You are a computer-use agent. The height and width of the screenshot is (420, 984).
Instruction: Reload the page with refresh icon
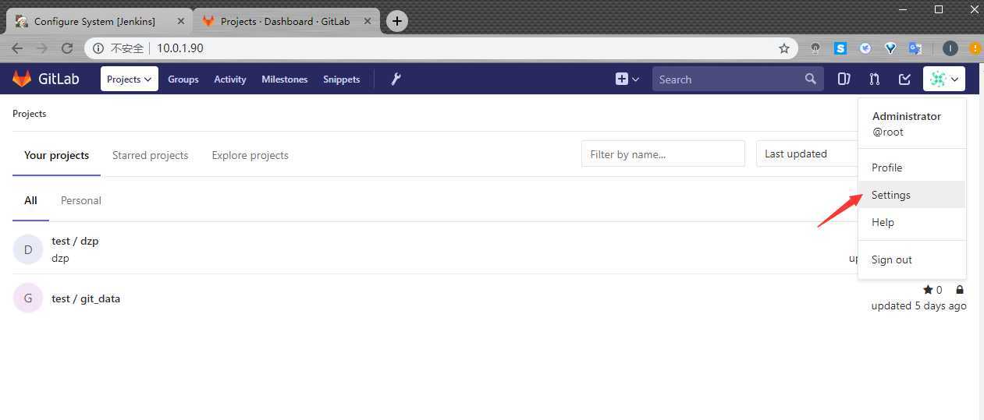[67, 48]
